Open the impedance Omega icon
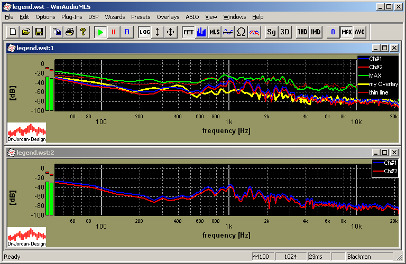Screen dimensions: 406x264 [x=241, y=32]
